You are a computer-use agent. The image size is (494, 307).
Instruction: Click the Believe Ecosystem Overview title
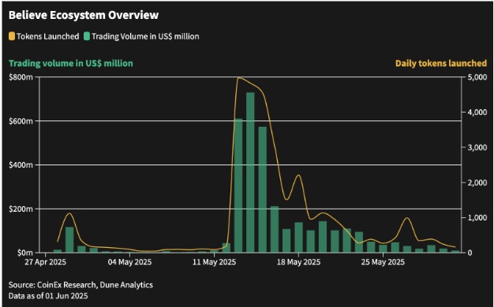pyautogui.click(x=84, y=15)
